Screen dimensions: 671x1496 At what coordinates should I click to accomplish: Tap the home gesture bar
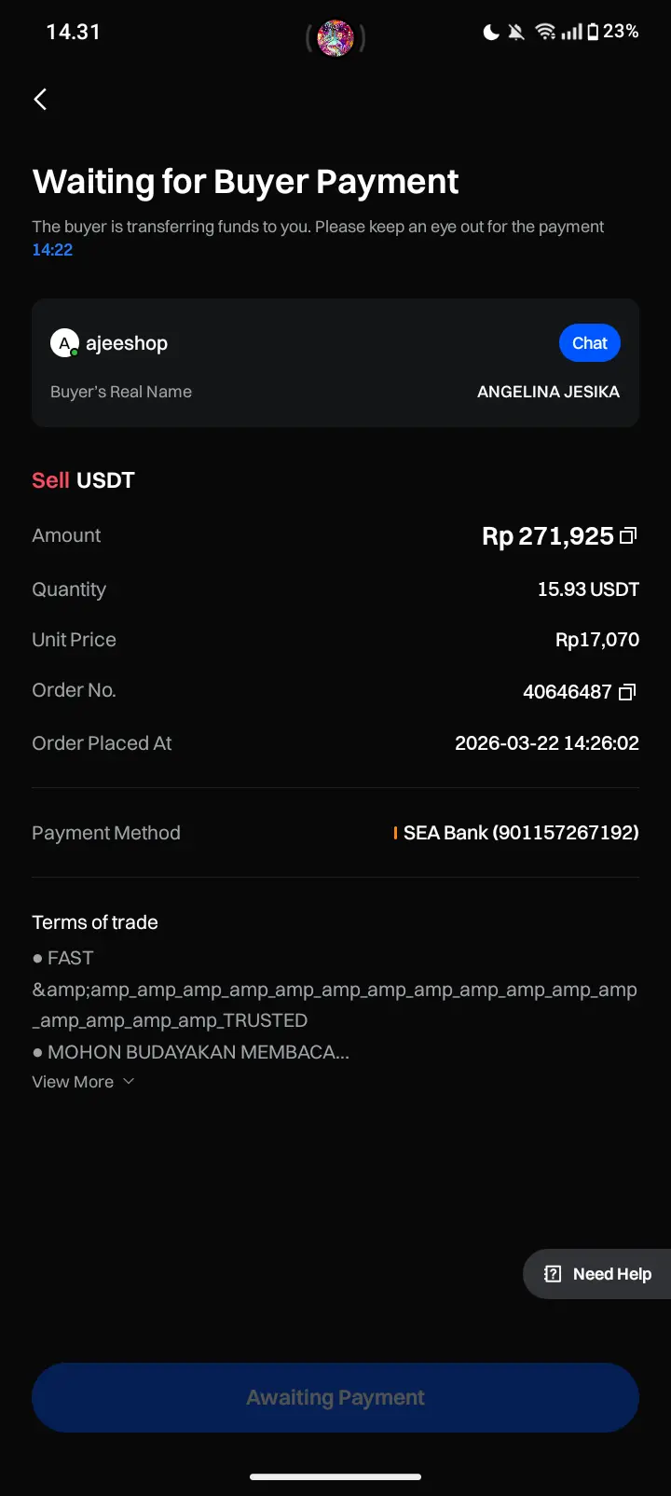[335, 1476]
